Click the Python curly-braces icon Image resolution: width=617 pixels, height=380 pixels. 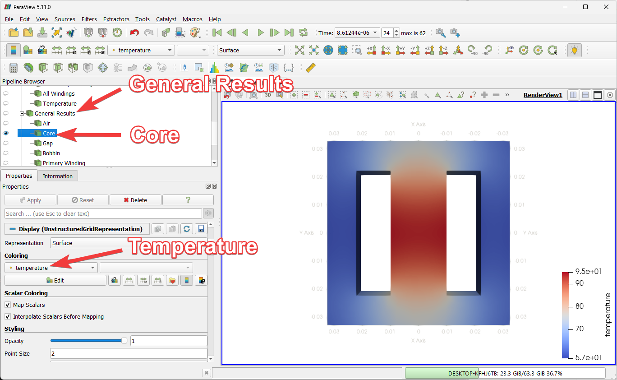click(x=289, y=68)
